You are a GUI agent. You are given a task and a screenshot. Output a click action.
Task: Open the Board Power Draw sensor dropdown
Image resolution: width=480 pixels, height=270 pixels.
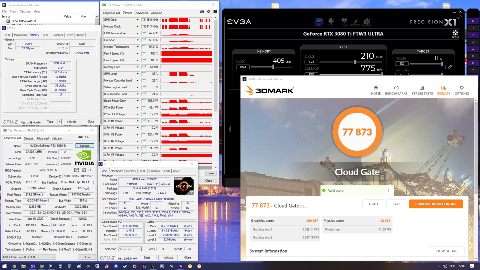(137, 101)
